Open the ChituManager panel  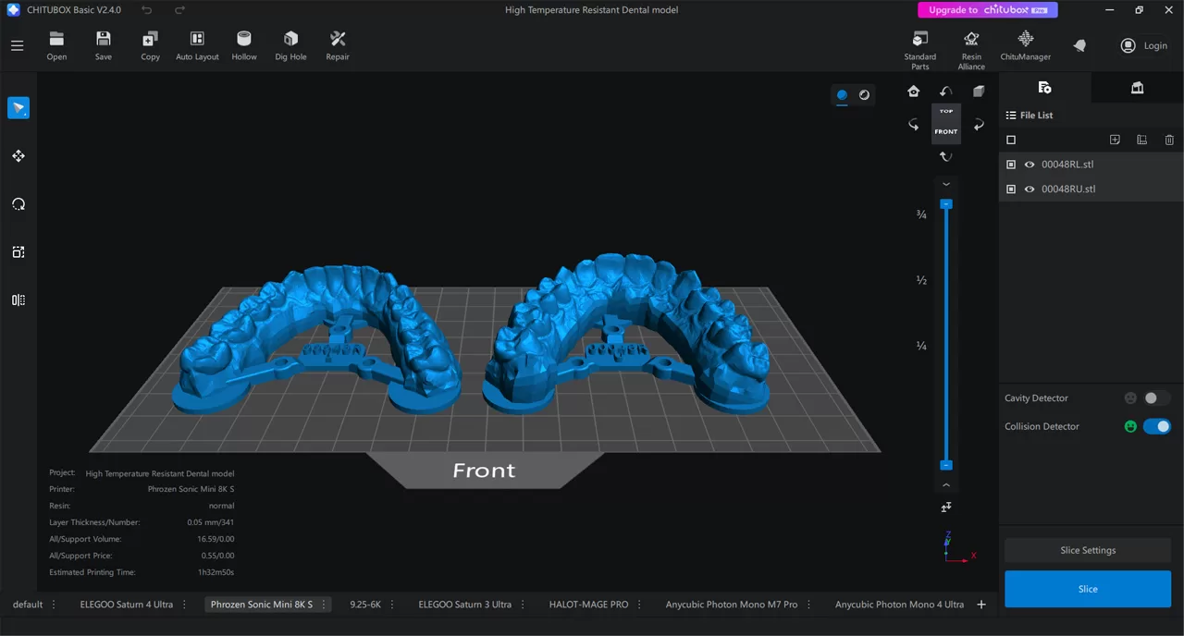click(x=1025, y=43)
